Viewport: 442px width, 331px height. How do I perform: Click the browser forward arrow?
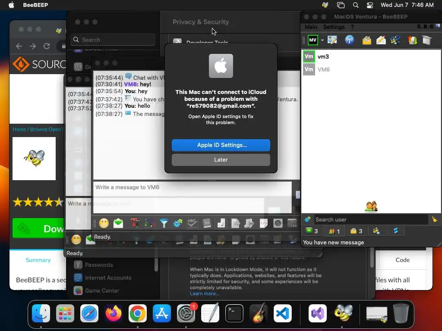coord(33,46)
